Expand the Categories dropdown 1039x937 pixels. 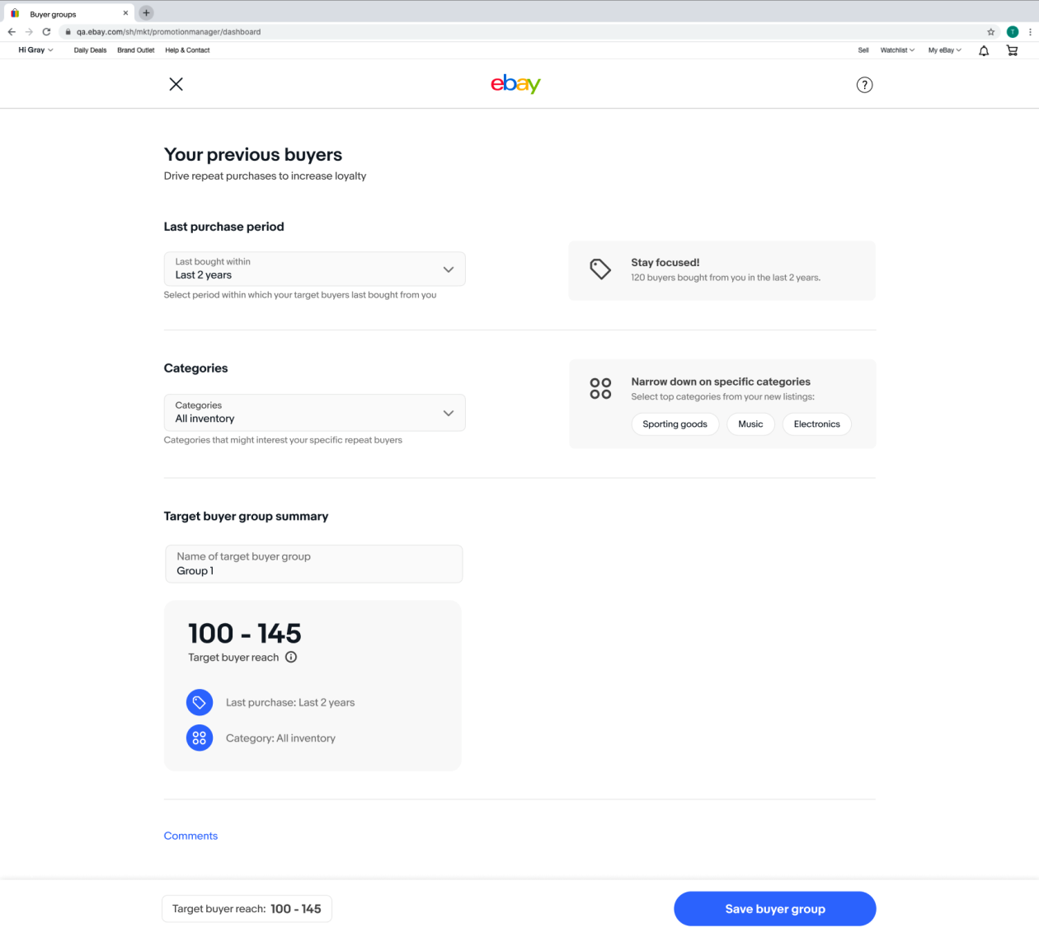click(x=314, y=413)
